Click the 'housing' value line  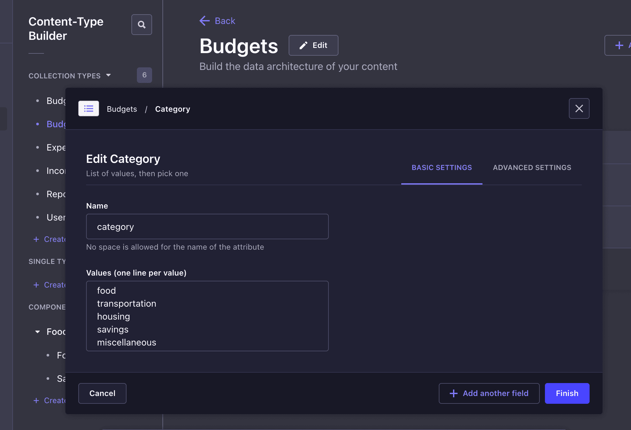(x=114, y=317)
